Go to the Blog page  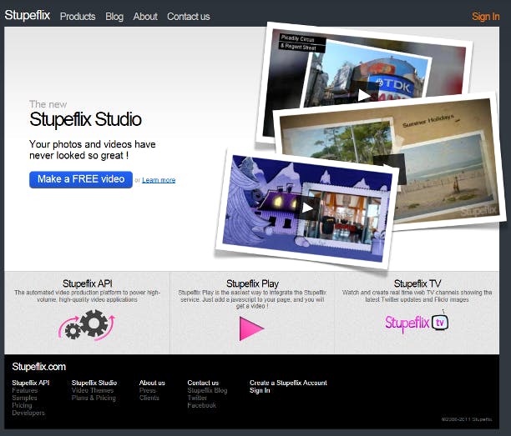(x=114, y=17)
